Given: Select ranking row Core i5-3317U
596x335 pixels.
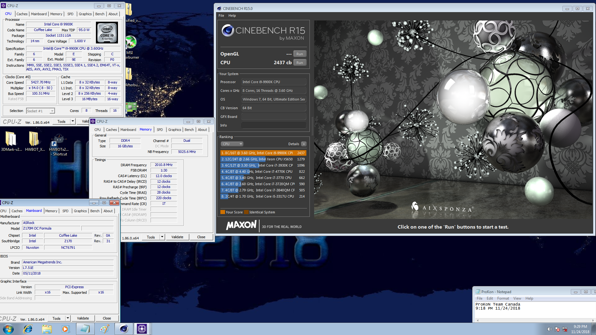Looking at the screenshot, I should click(x=263, y=196).
